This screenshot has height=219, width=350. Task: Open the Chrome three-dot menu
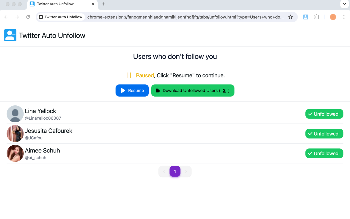[x=344, y=17]
